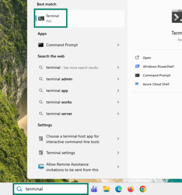Image resolution: width=182 pixels, height=195 pixels.
Task: Click magnifier icon beside 'terminal - See more'
Action: [x=41, y=67]
